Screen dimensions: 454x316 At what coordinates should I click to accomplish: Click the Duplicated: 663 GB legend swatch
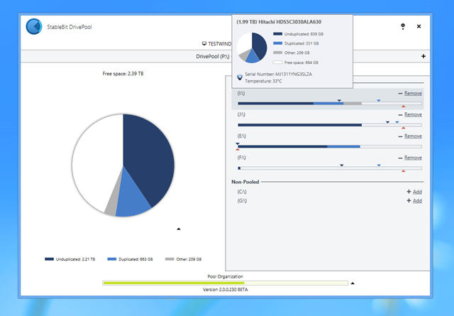[x=112, y=259]
